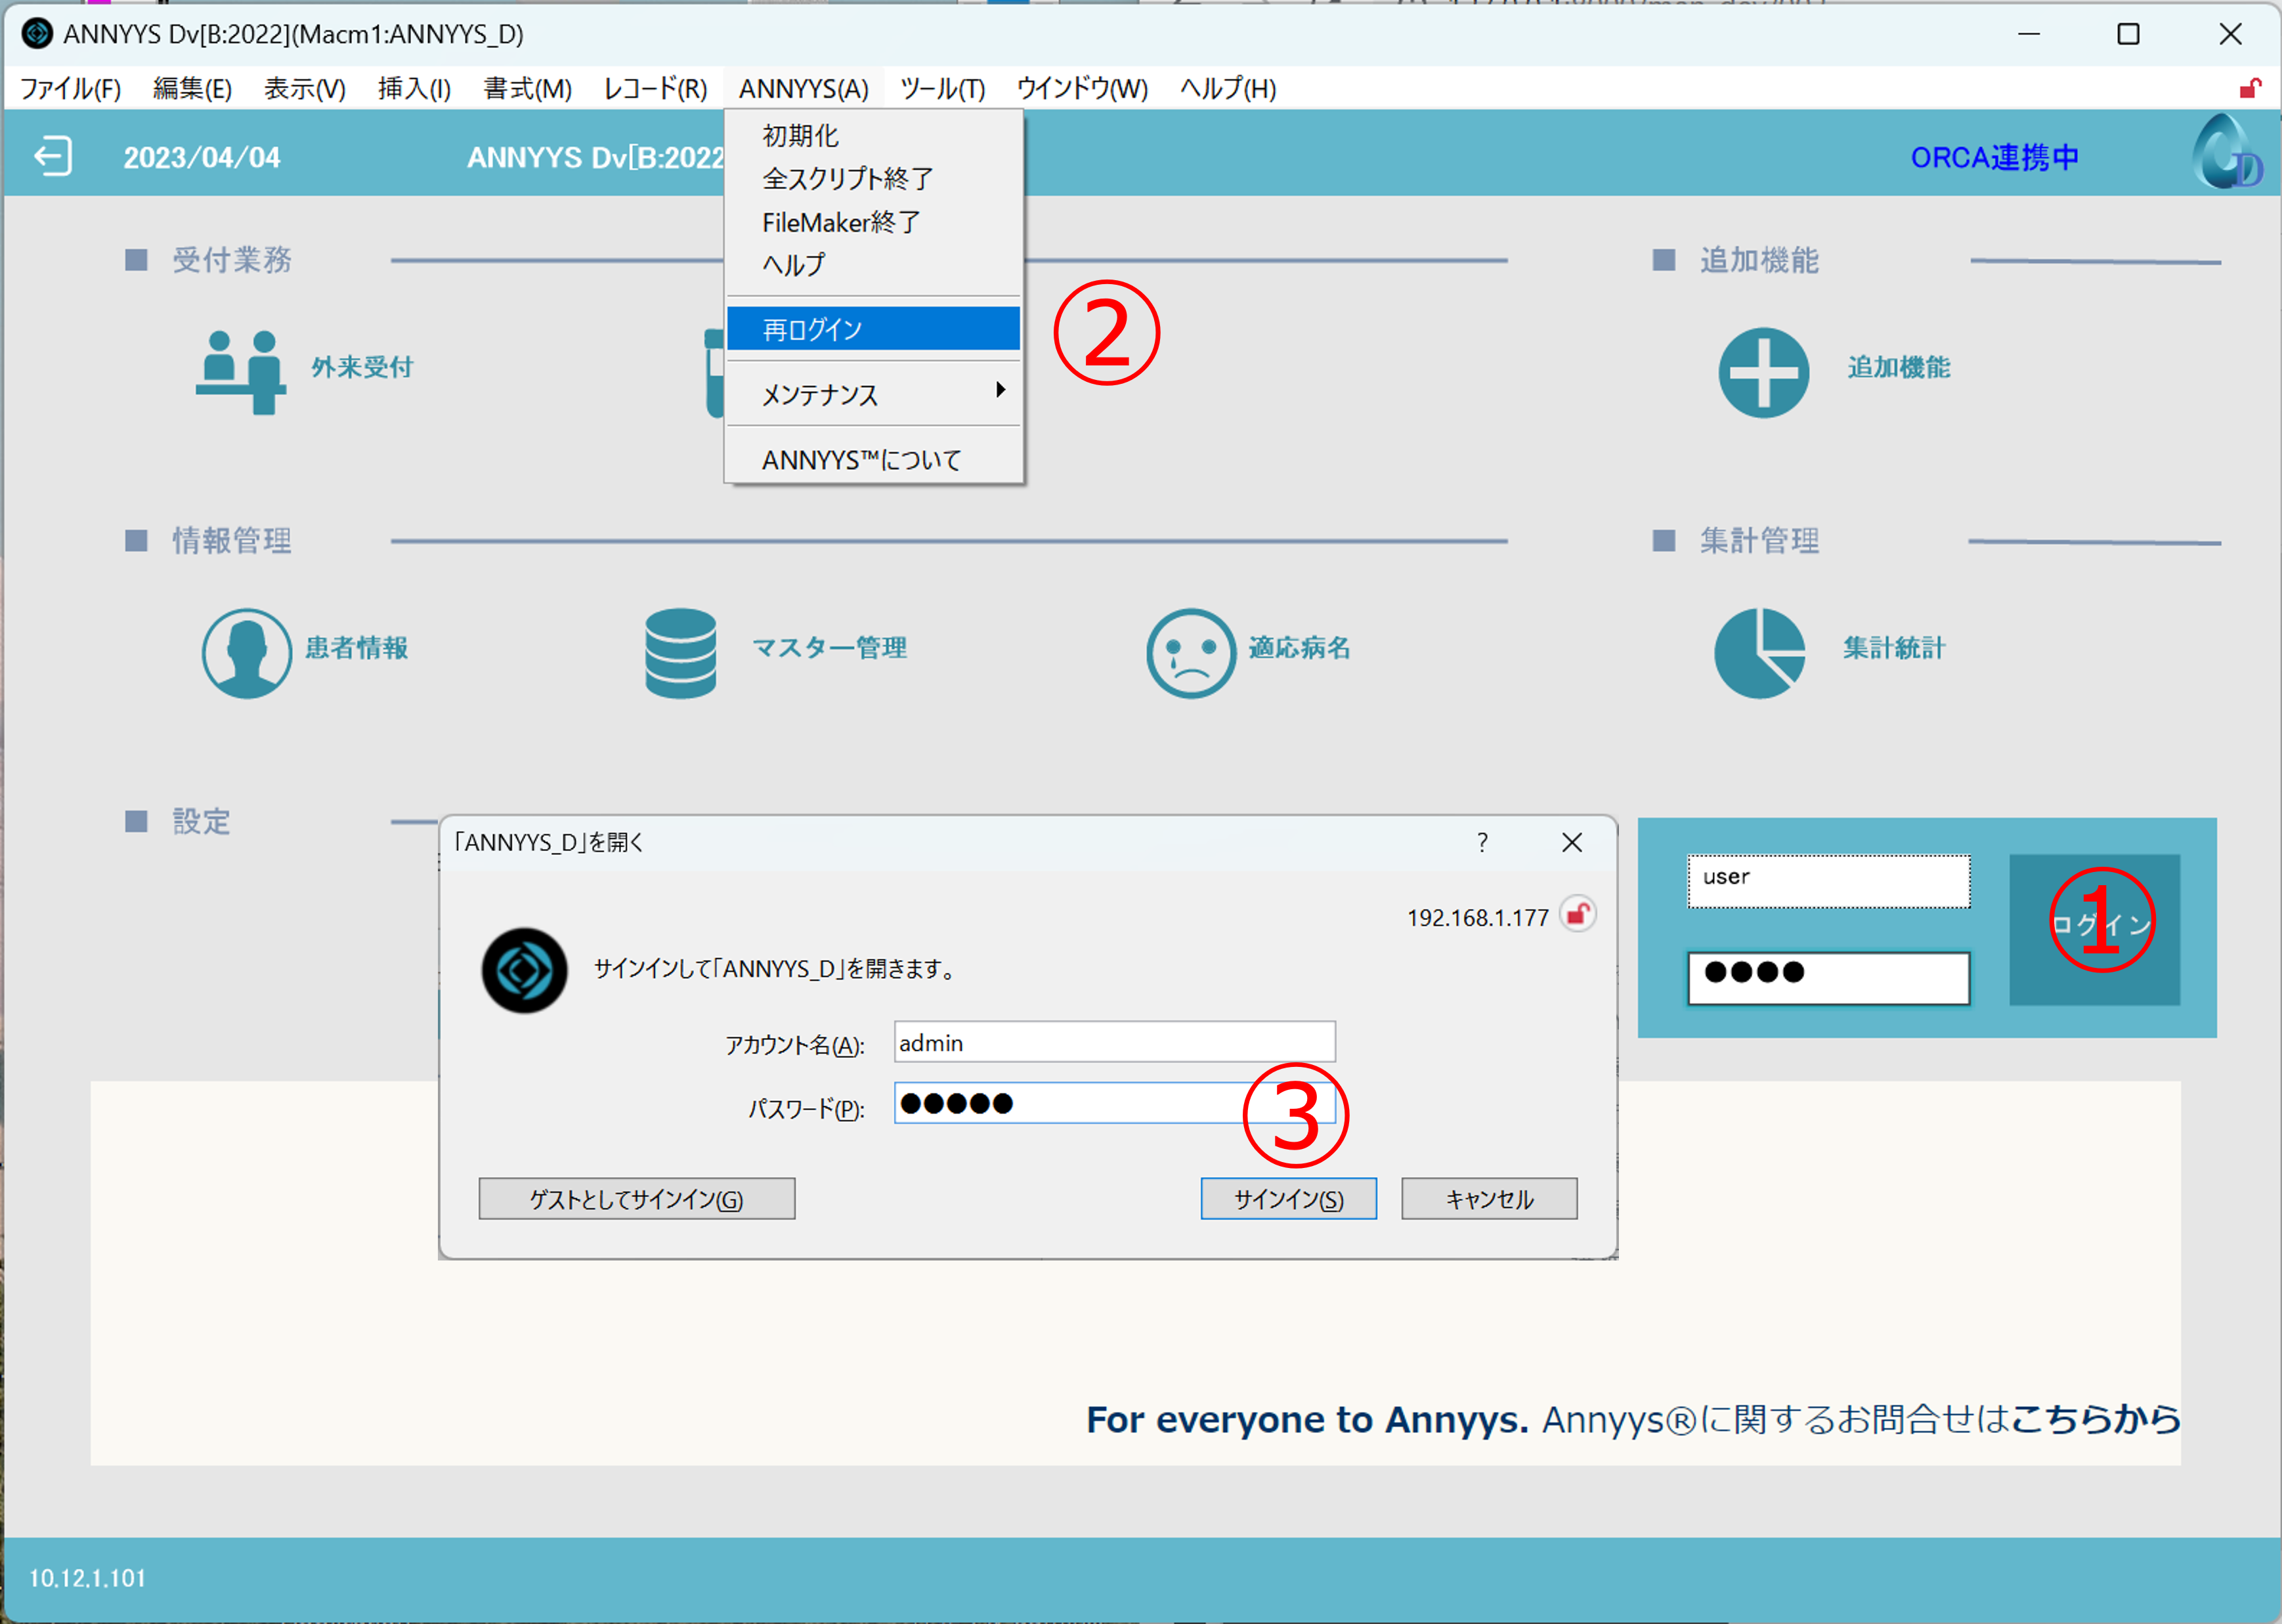Click the マスター管理 label

(x=829, y=648)
